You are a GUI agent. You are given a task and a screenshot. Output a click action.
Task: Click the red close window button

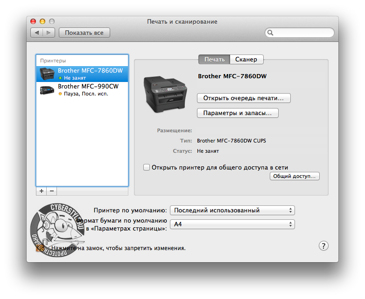point(33,21)
